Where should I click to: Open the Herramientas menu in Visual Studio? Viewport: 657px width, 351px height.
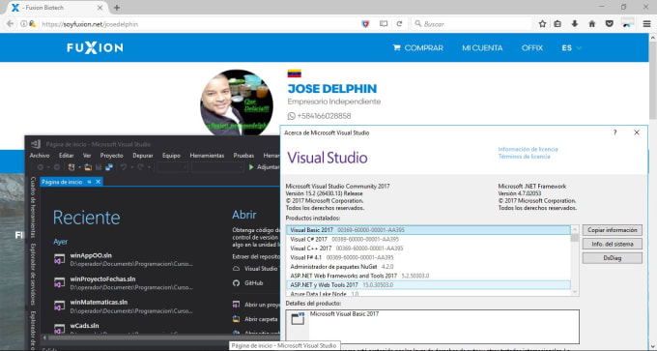click(x=207, y=155)
